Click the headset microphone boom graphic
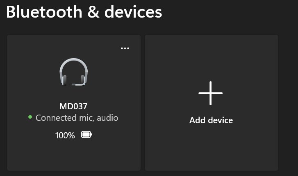 pyautogui.click(x=78, y=84)
